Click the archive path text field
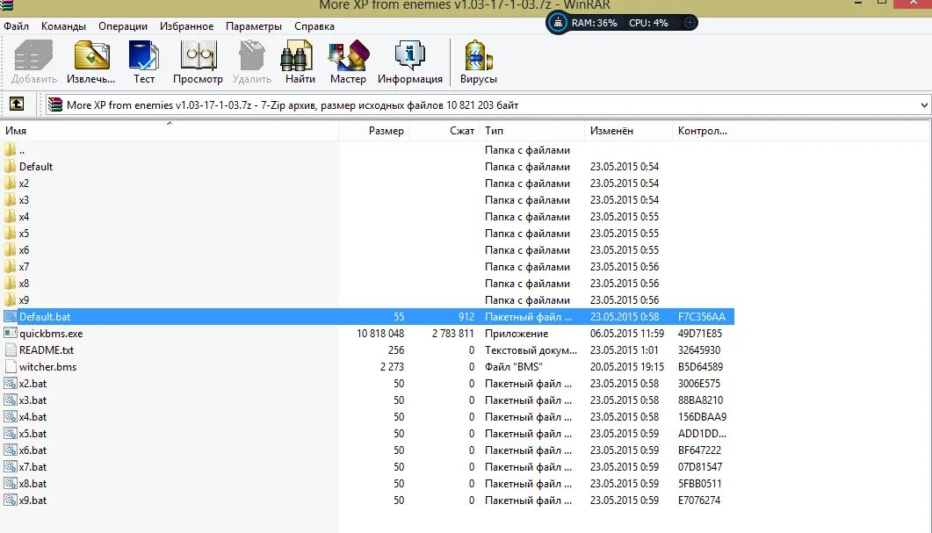The width and height of the screenshot is (932, 533). point(488,105)
